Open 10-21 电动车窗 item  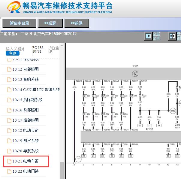(26, 161)
